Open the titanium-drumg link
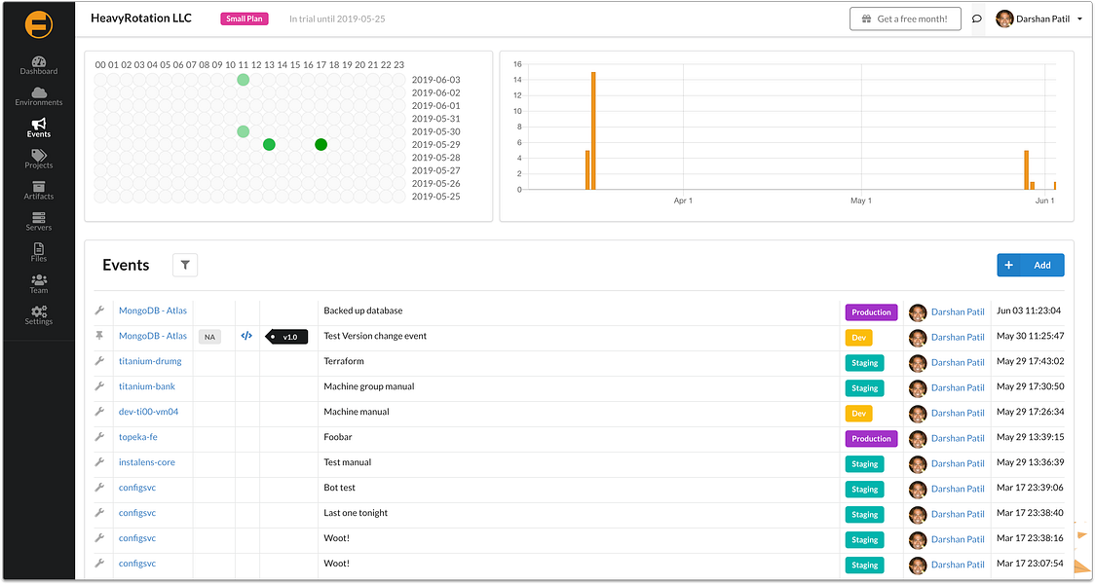1095x584 pixels. click(x=150, y=361)
